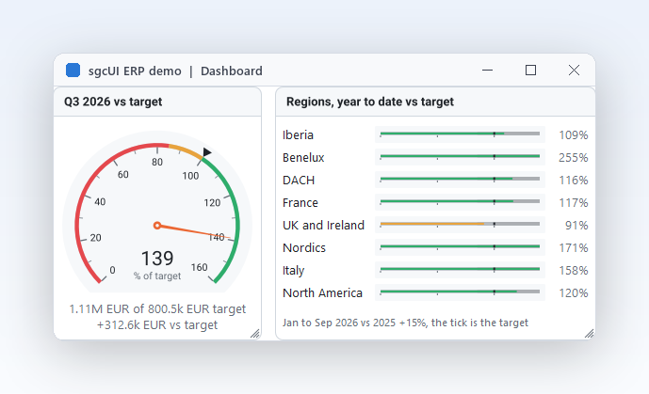Image resolution: width=649 pixels, height=394 pixels.
Task: Select the North America label
Action: (x=322, y=292)
